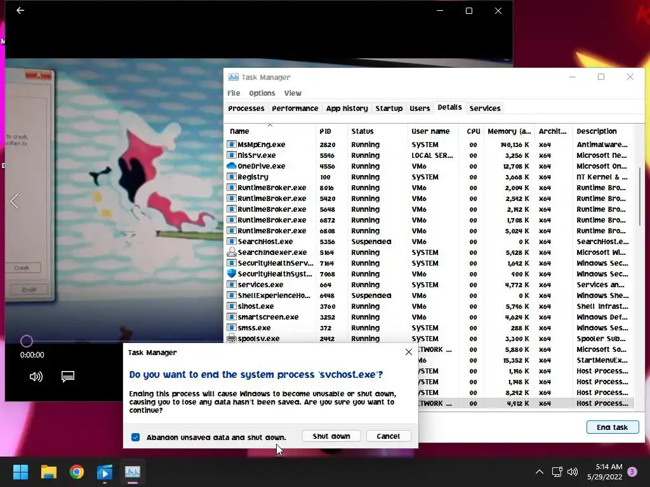Click the Task Manager taskbar icon
650x487 pixels.
coord(133,472)
